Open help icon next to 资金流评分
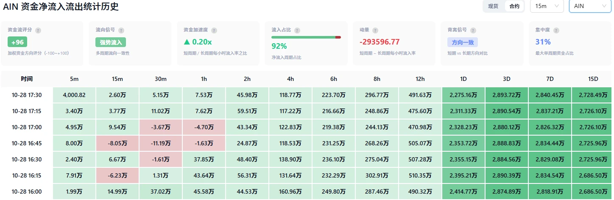 point(38,31)
